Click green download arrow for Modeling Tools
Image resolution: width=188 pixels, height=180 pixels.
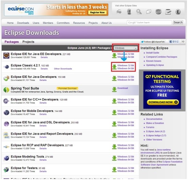[114, 158]
